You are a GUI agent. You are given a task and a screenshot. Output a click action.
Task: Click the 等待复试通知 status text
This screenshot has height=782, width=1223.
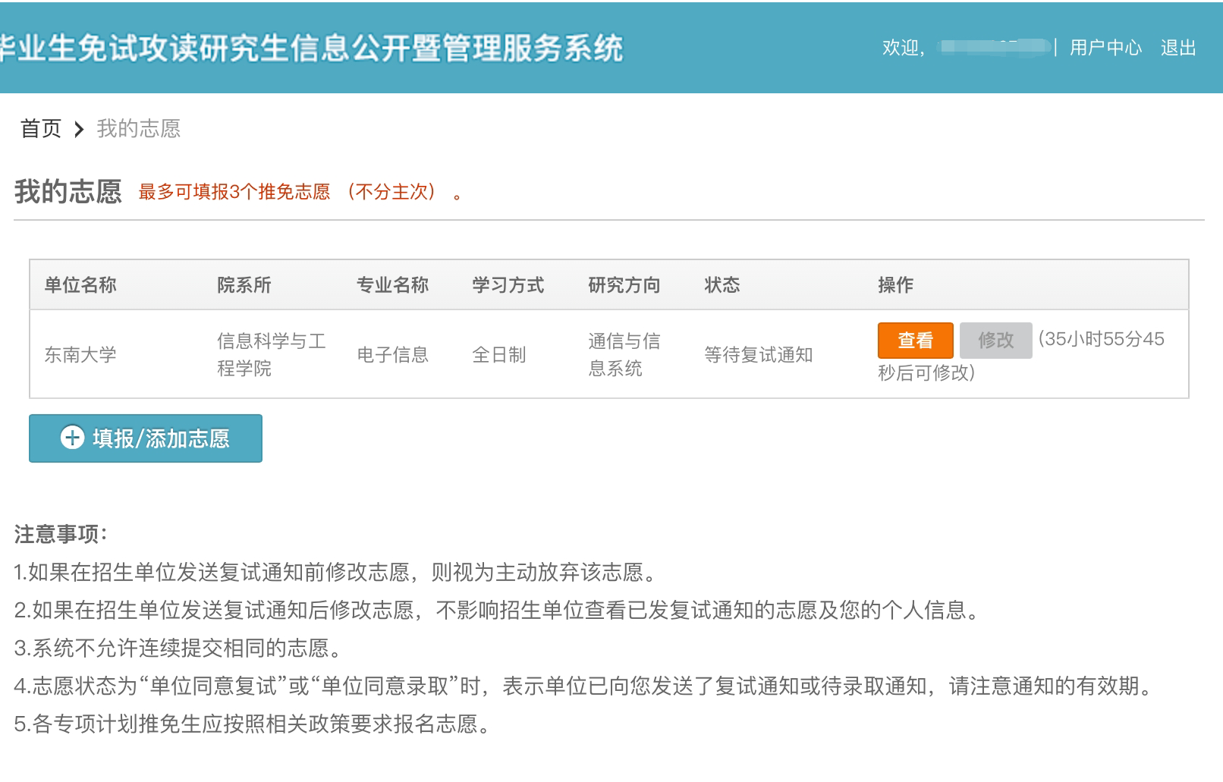click(x=758, y=355)
